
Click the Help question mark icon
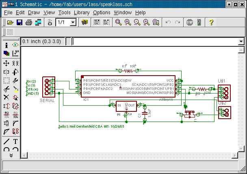pos(211,22)
